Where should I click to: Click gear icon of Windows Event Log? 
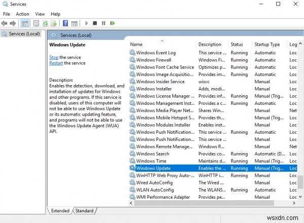pyautogui.click(x=132, y=53)
